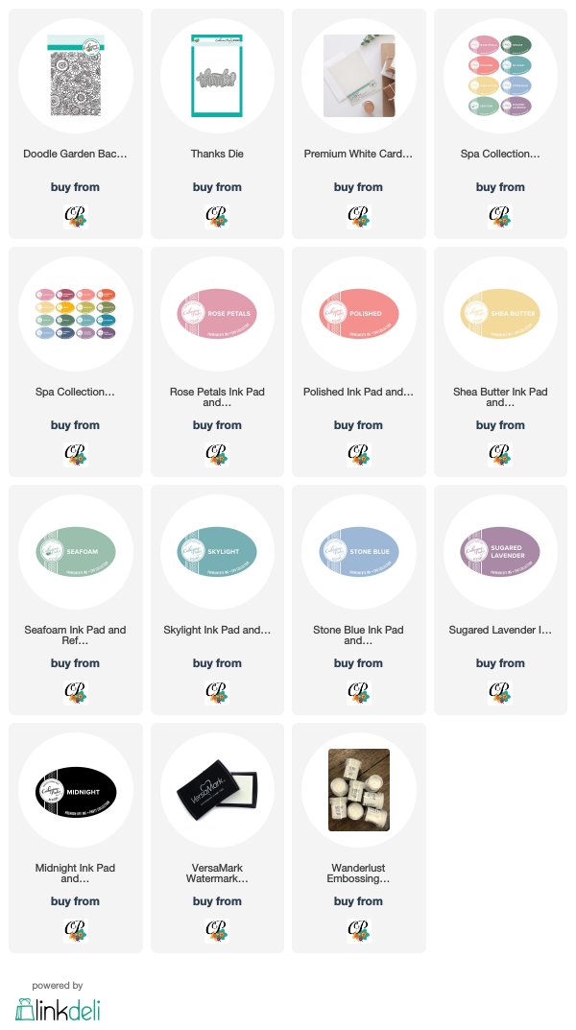Click the store logo under Midnight Ink Pad
Image resolution: width=576 pixels, height=1030 pixels.
tap(76, 931)
